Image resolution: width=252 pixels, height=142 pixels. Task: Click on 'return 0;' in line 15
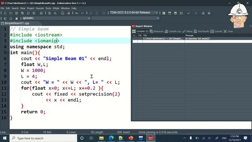coord(33,112)
